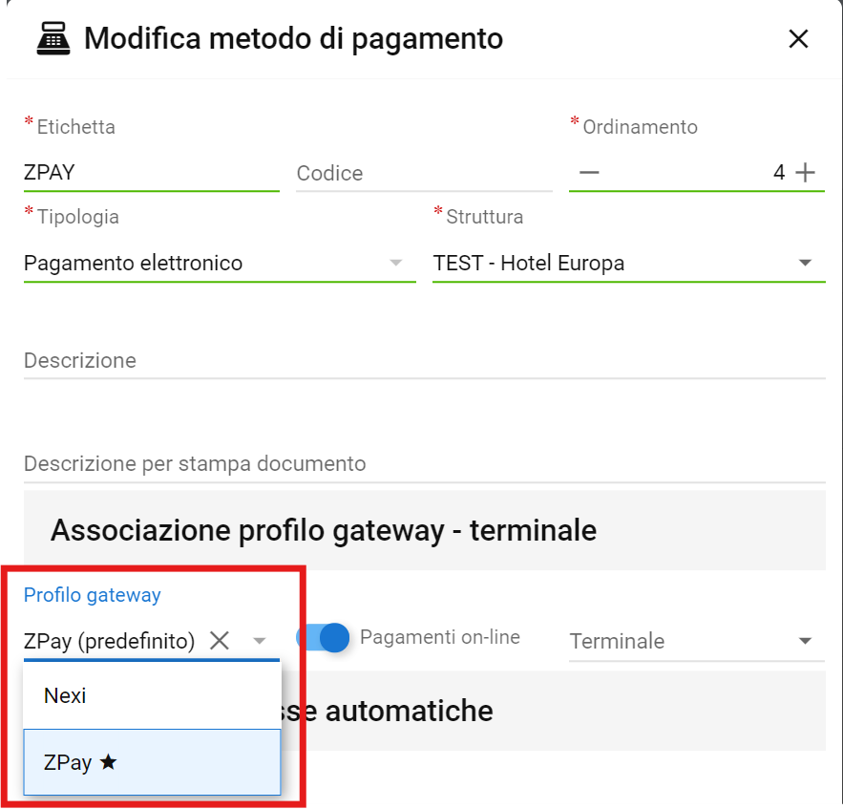
Task: Clear the selected Profilo gateway value
Action: [x=220, y=641]
